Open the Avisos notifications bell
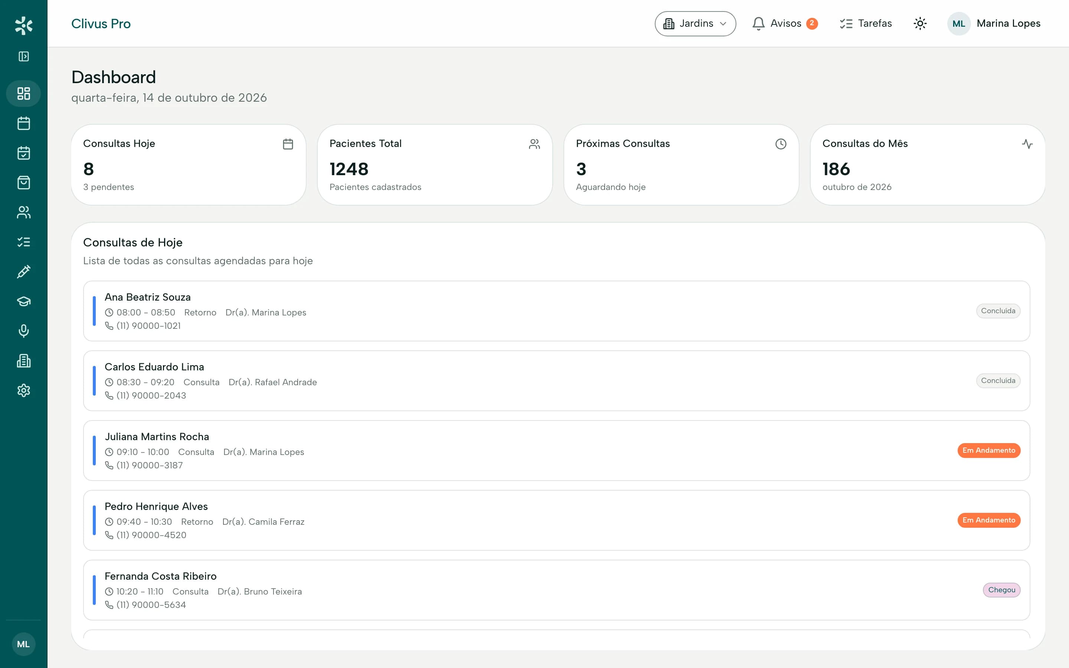 click(x=785, y=23)
